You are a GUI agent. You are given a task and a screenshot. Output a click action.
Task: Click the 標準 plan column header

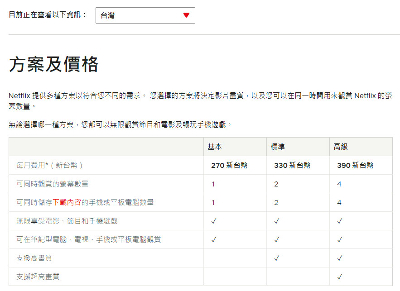[x=278, y=147]
